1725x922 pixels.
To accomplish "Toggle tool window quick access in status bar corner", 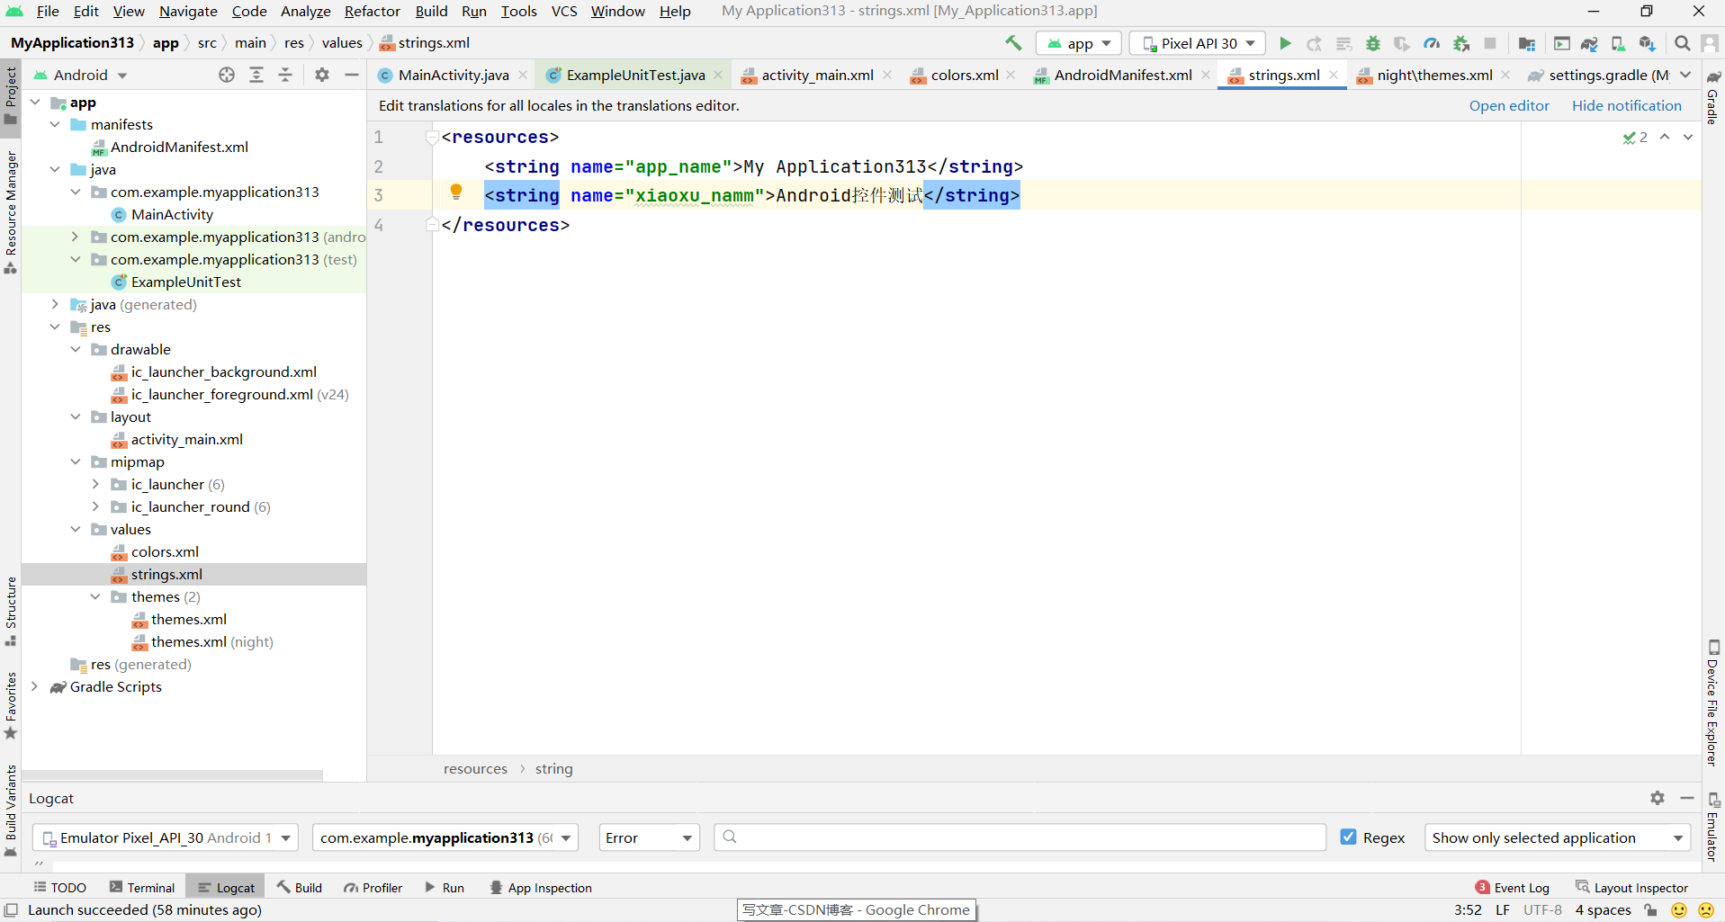I will pos(11,910).
